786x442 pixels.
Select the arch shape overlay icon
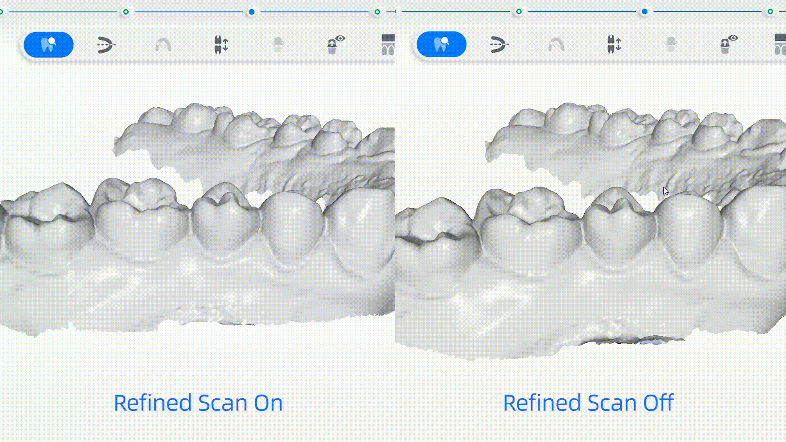163,45
